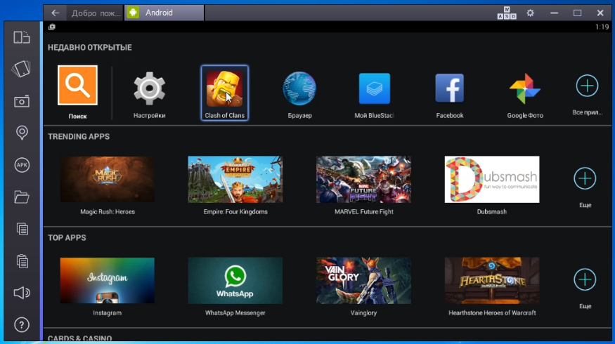
Task: Open help with the question mark icon
Action: pos(22,325)
